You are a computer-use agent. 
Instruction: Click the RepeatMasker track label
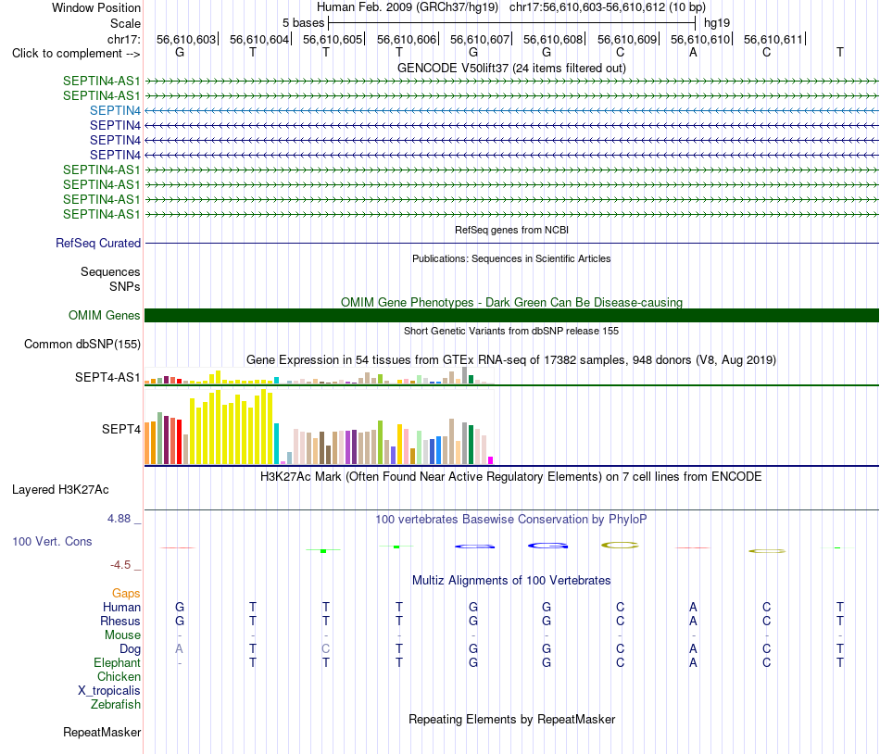pos(102,732)
